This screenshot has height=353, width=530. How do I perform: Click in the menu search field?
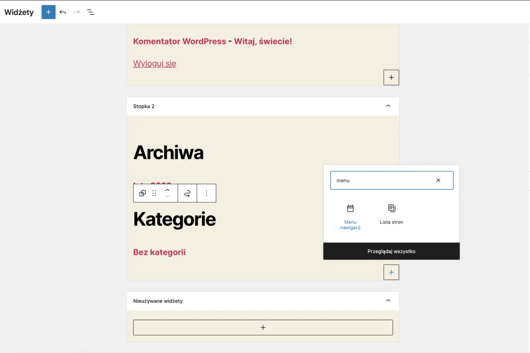coord(381,180)
